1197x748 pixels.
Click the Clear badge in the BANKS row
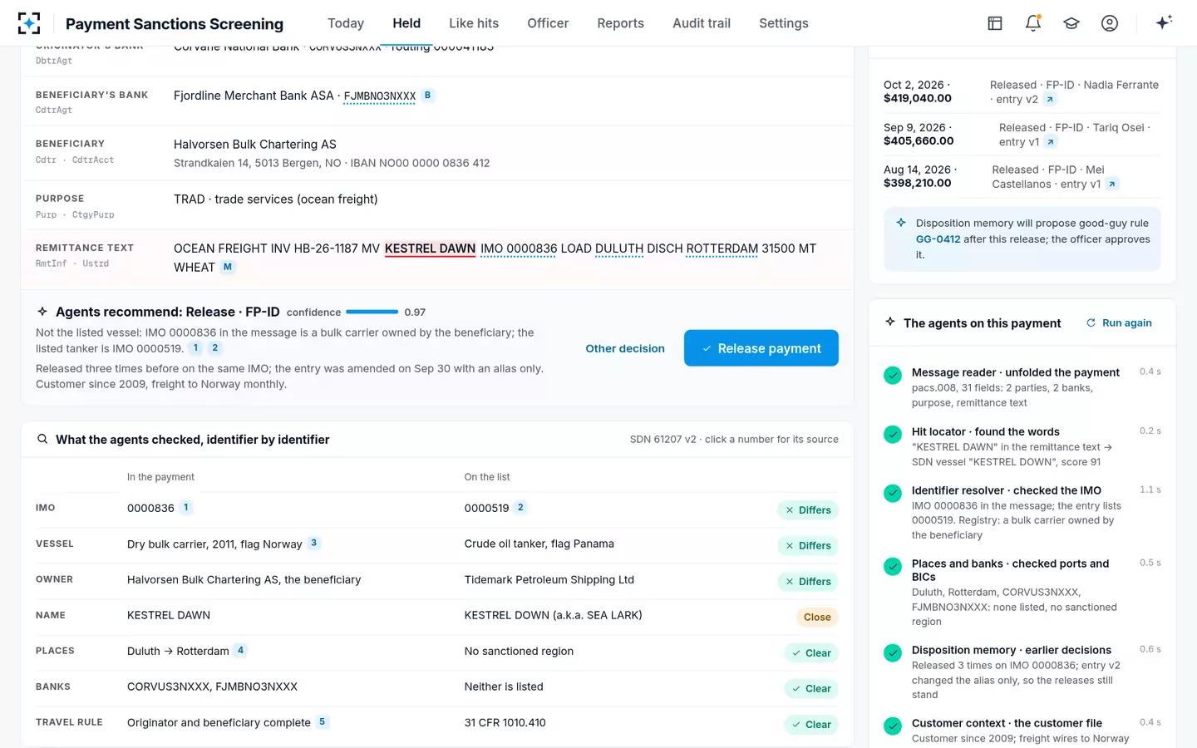[x=811, y=688]
